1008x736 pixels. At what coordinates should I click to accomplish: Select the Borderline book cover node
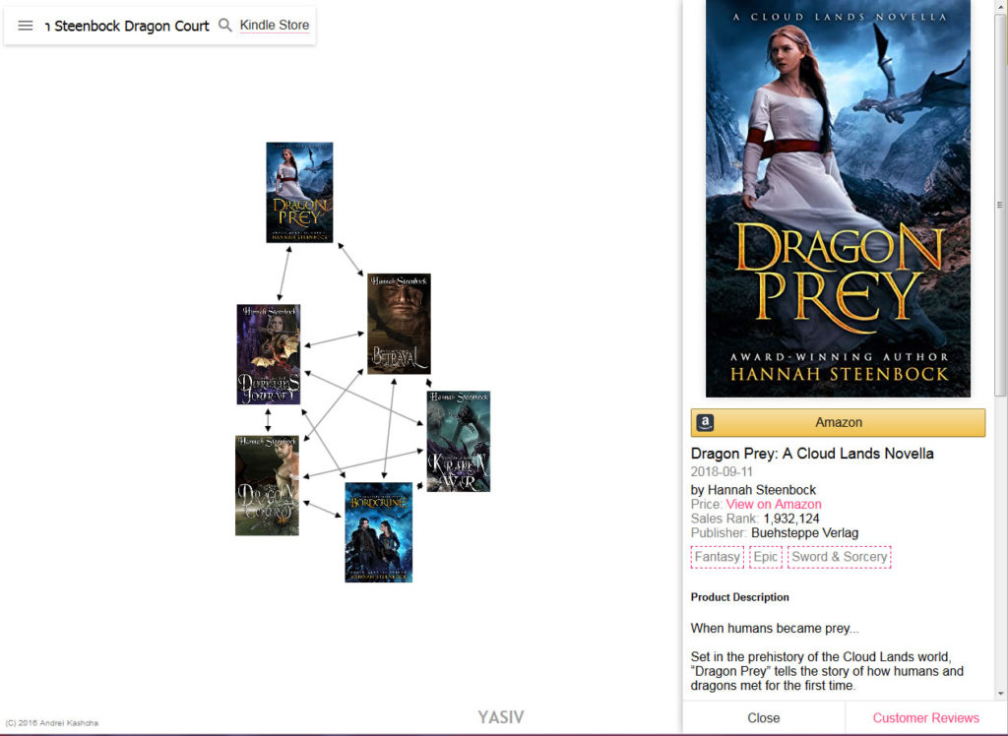379,532
